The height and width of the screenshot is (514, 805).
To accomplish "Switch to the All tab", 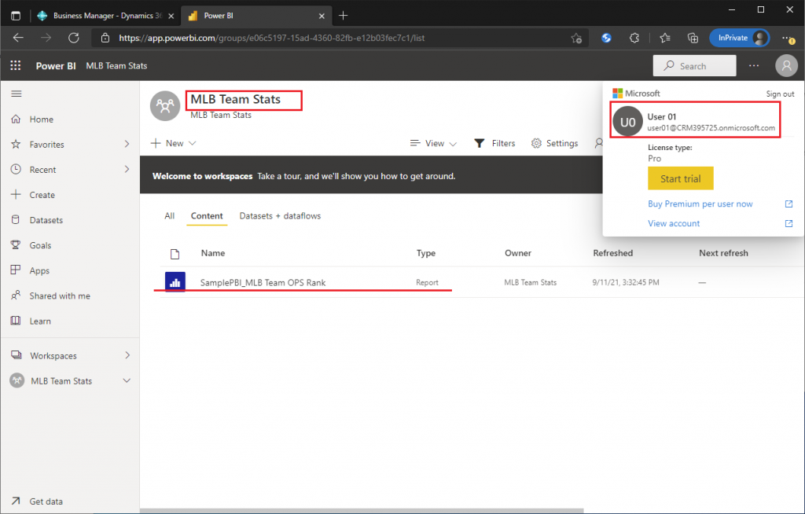I will (x=170, y=215).
